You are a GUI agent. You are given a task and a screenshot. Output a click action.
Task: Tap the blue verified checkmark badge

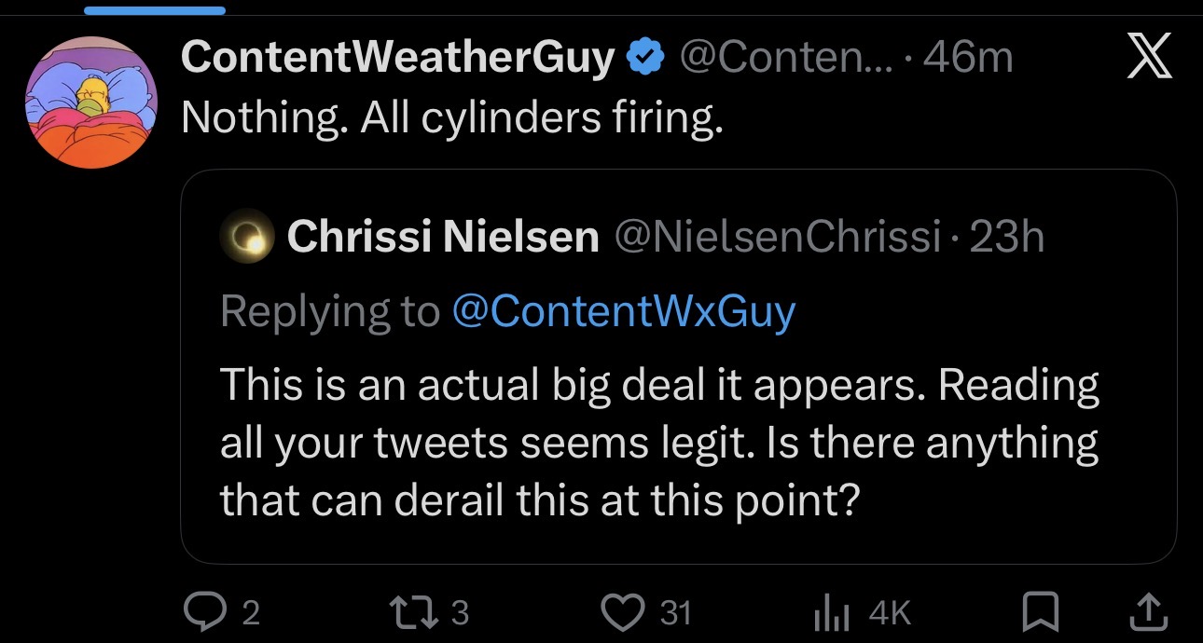click(643, 60)
